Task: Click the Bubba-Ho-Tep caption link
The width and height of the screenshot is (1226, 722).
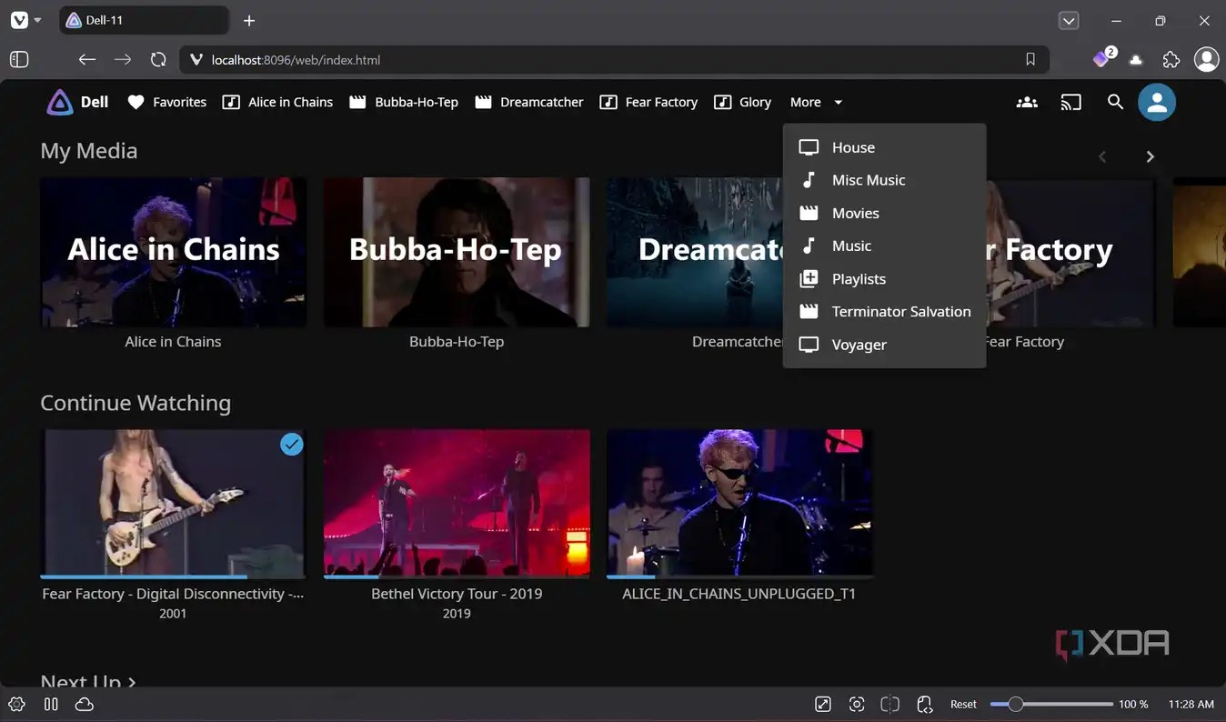Action: (457, 342)
